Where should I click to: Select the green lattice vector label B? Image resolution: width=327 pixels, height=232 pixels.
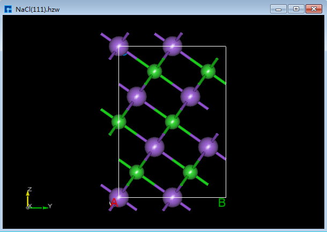222,203
